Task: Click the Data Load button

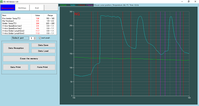Action: [x=43, y=51]
